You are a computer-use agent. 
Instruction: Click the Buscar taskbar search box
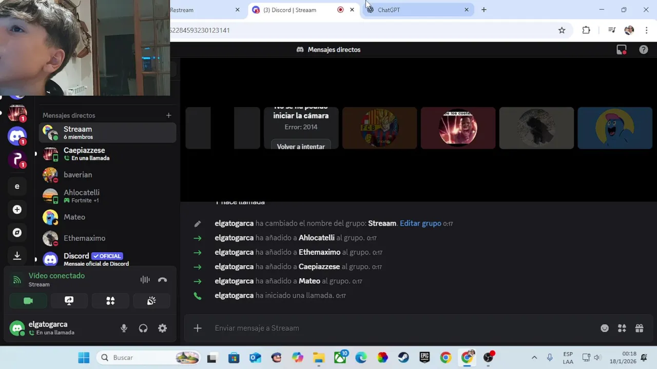[148, 358]
